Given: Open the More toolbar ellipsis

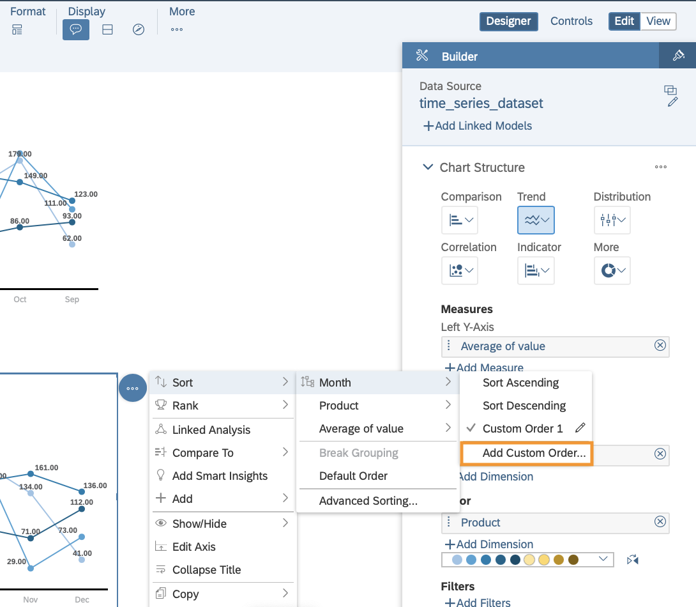Looking at the screenshot, I should pos(177,29).
